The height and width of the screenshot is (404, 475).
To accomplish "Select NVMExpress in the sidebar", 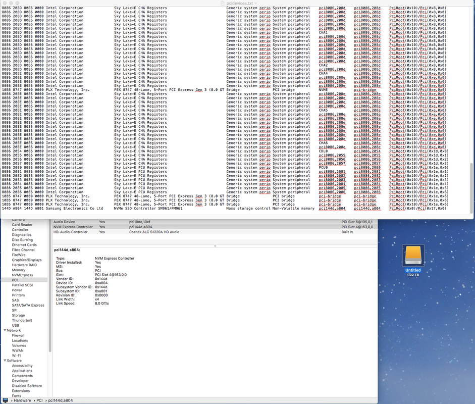I will (x=22, y=275).
